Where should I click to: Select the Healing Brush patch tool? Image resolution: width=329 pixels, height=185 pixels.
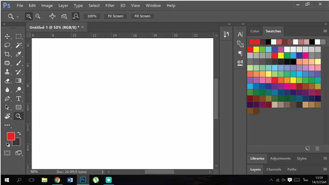(x=7, y=63)
